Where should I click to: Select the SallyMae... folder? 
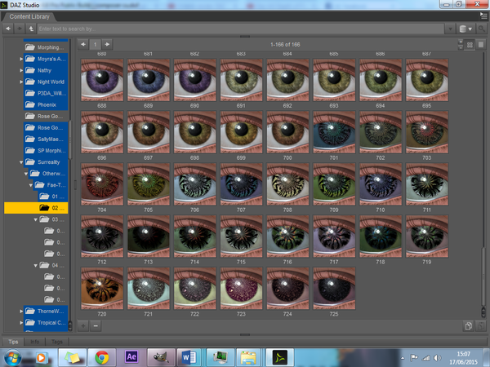(46, 139)
